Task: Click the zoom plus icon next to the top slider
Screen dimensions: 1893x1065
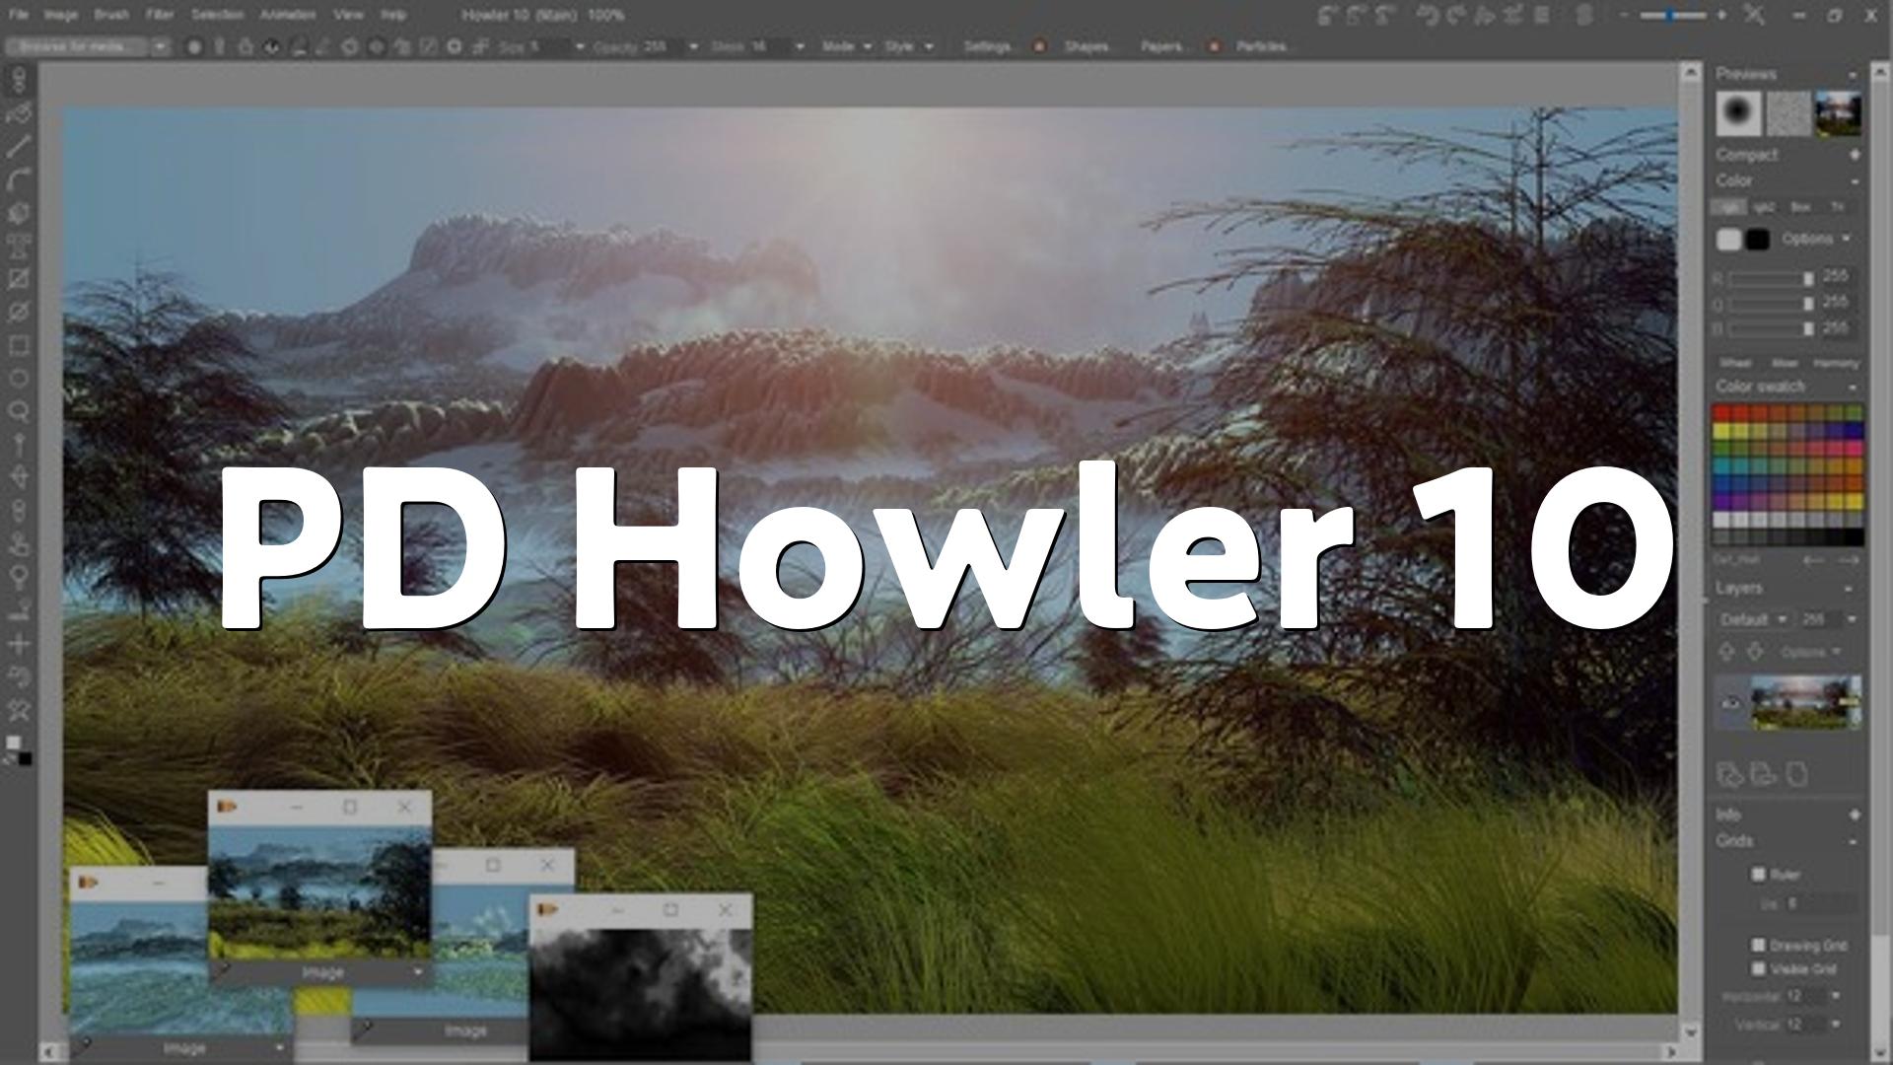Action: 1721,15
